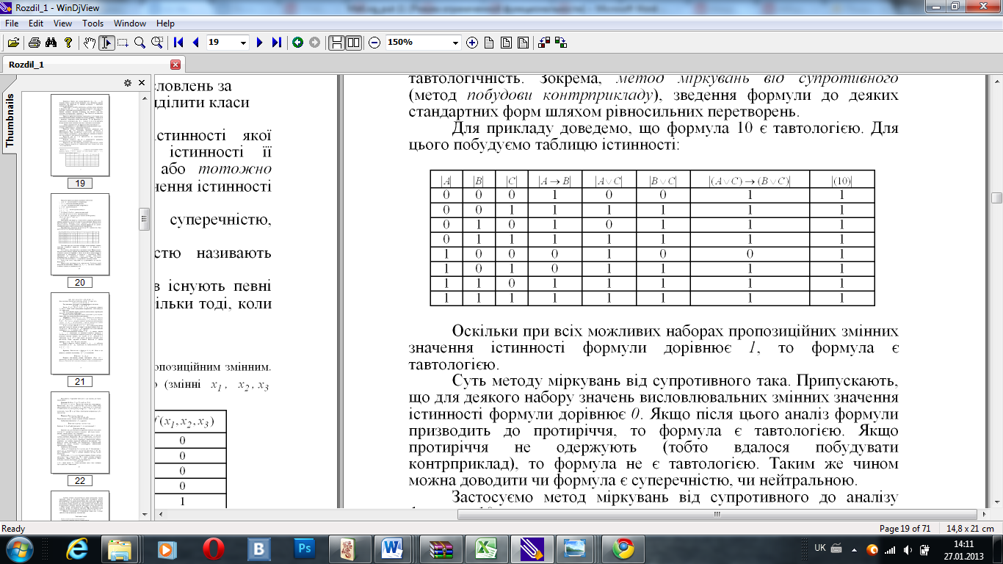Choose the magnifying glass tool
The width and height of the screenshot is (1003, 564).
point(140,43)
